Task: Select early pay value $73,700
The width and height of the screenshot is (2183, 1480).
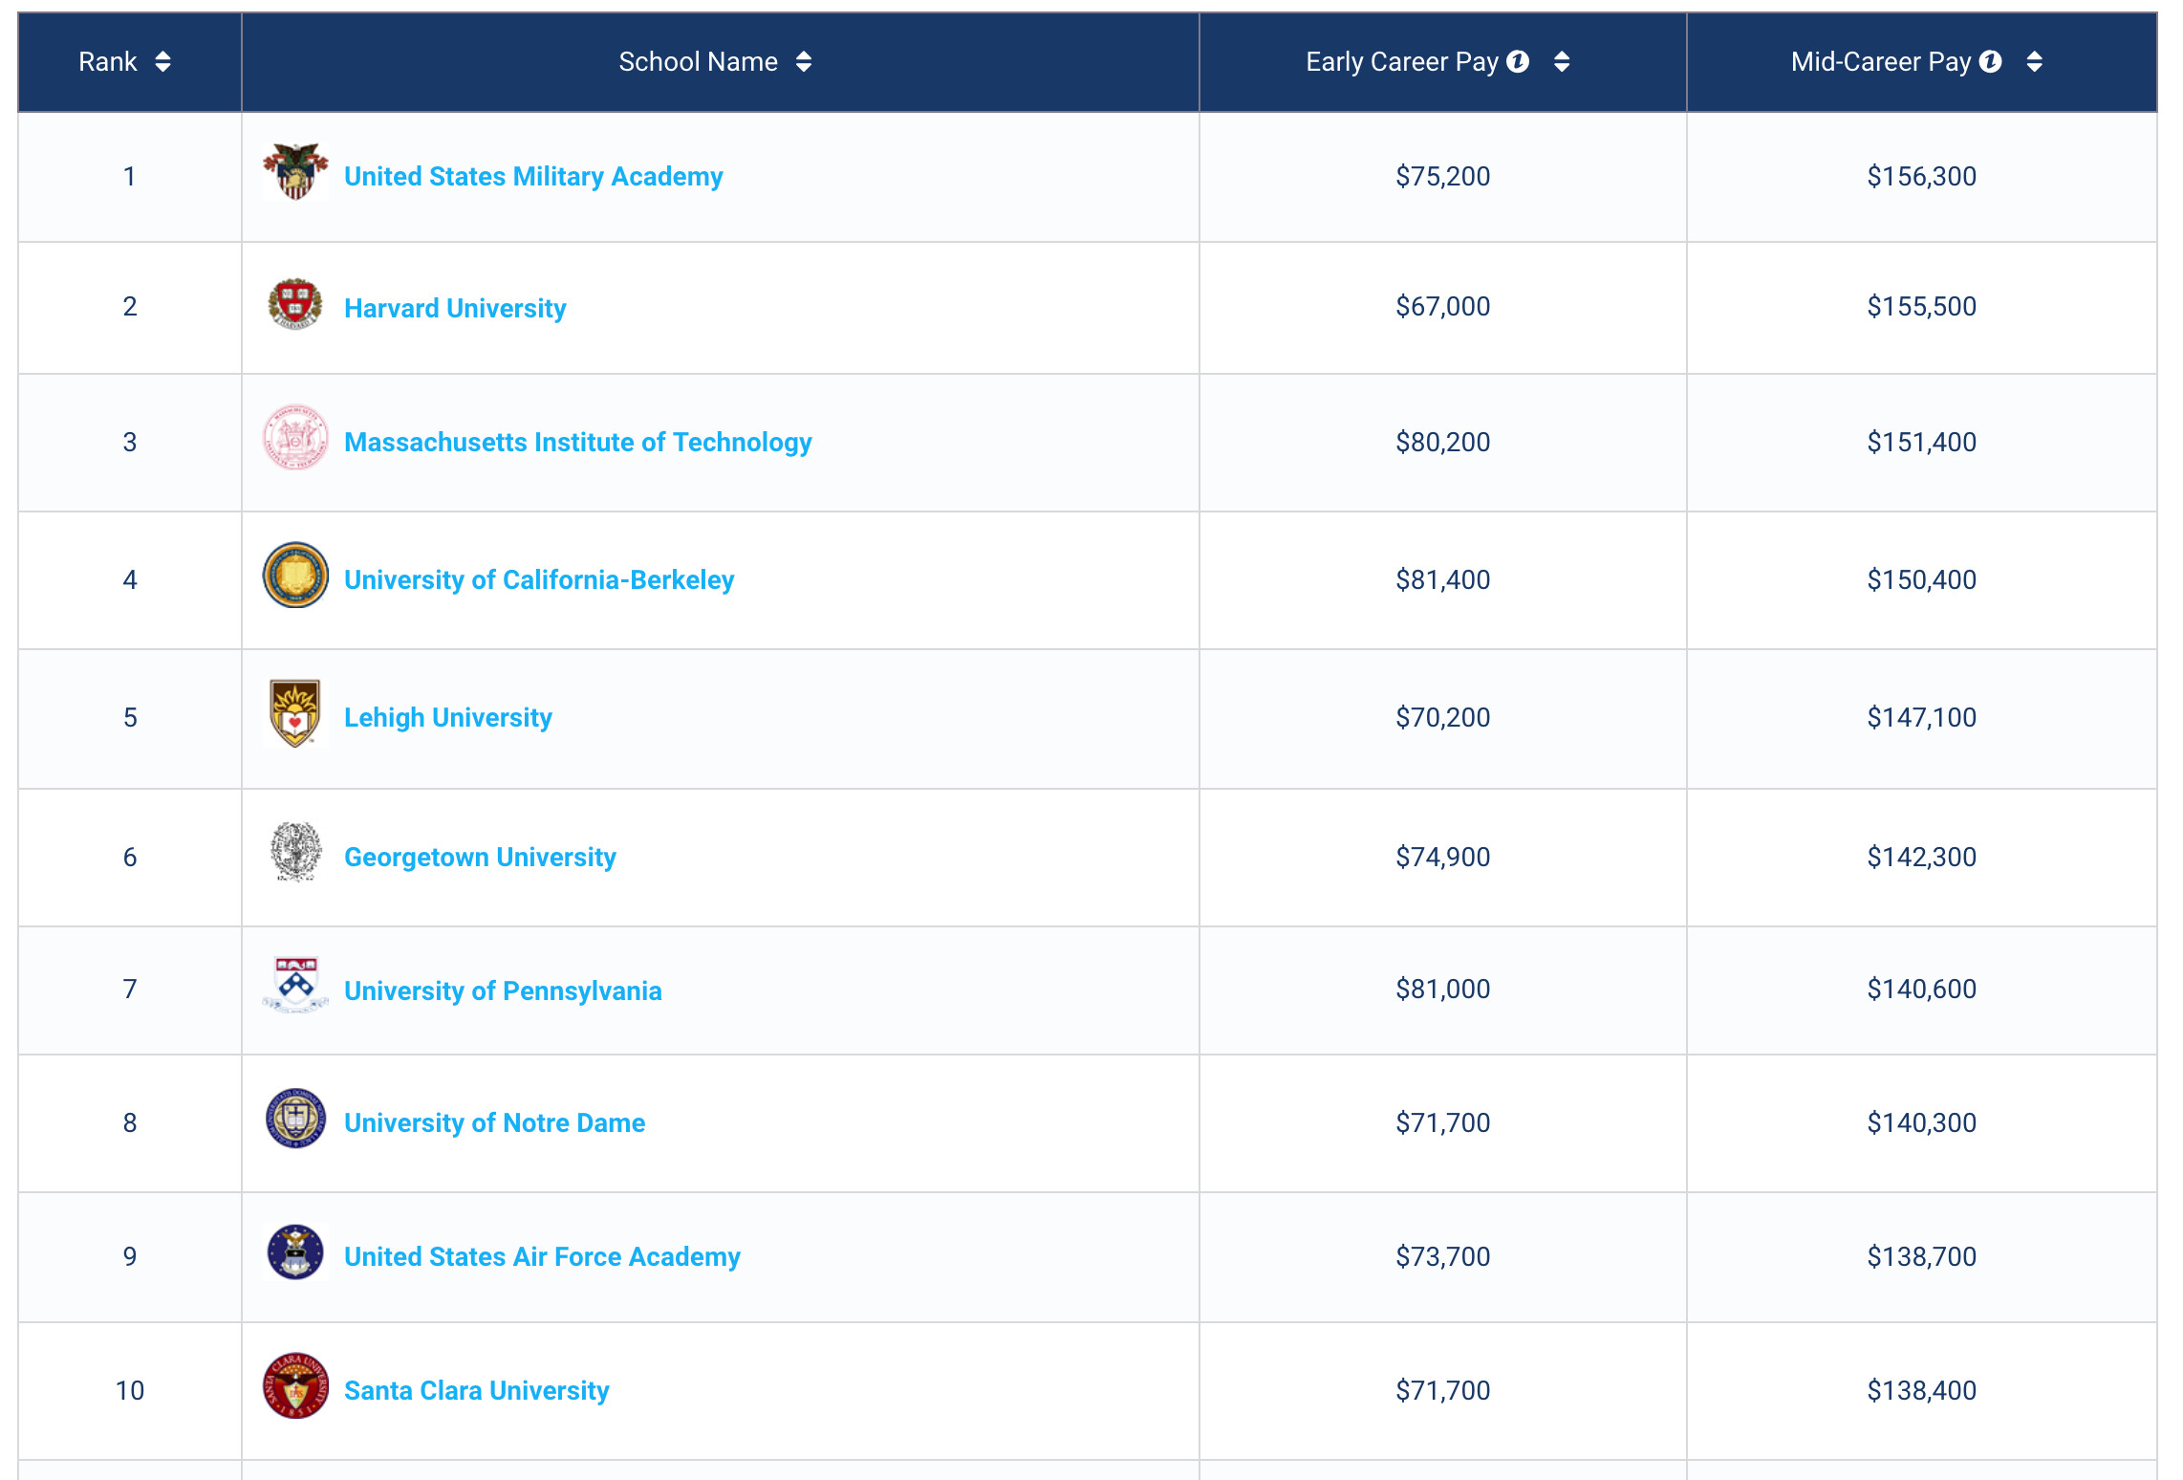Action: click(x=1442, y=1256)
